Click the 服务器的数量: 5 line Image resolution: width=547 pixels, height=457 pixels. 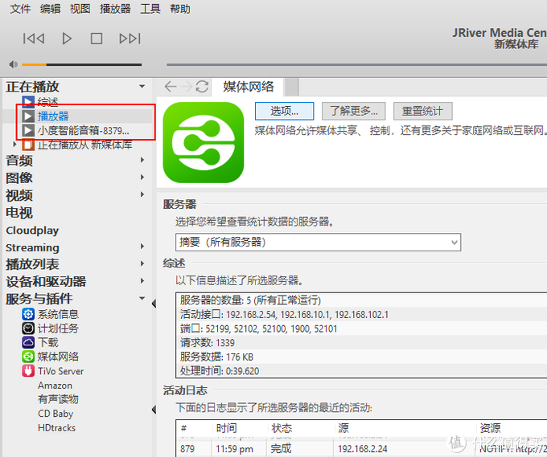361,300
